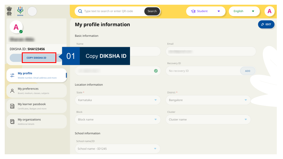Screen dimensions: 283x159
Task: Click the Government of India emblem
Action: [x=10, y=11]
